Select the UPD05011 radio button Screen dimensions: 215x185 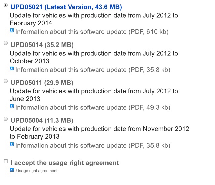pyautogui.click(x=6, y=81)
